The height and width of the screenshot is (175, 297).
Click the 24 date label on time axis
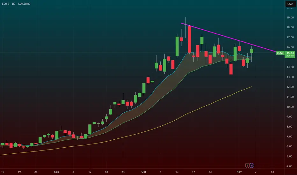(x=123, y=172)
